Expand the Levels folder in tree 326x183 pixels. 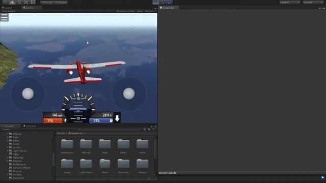8,147
